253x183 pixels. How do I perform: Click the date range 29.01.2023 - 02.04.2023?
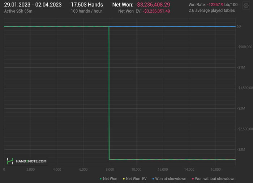point(33,5)
